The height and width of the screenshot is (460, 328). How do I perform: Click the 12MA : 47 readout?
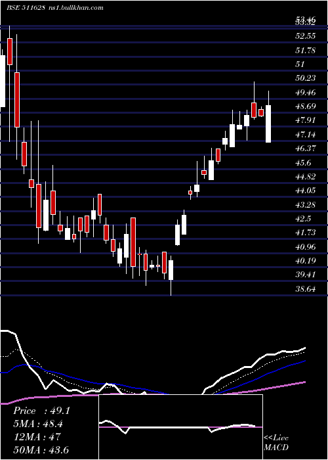coord(37,437)
